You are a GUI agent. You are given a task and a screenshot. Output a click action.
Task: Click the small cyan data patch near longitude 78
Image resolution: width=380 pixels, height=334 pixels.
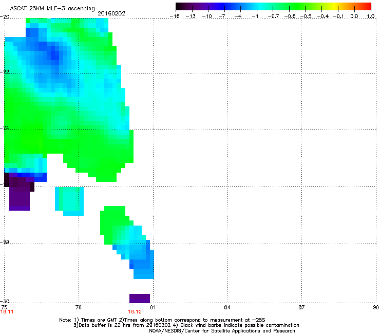click(x=69, y=201)
